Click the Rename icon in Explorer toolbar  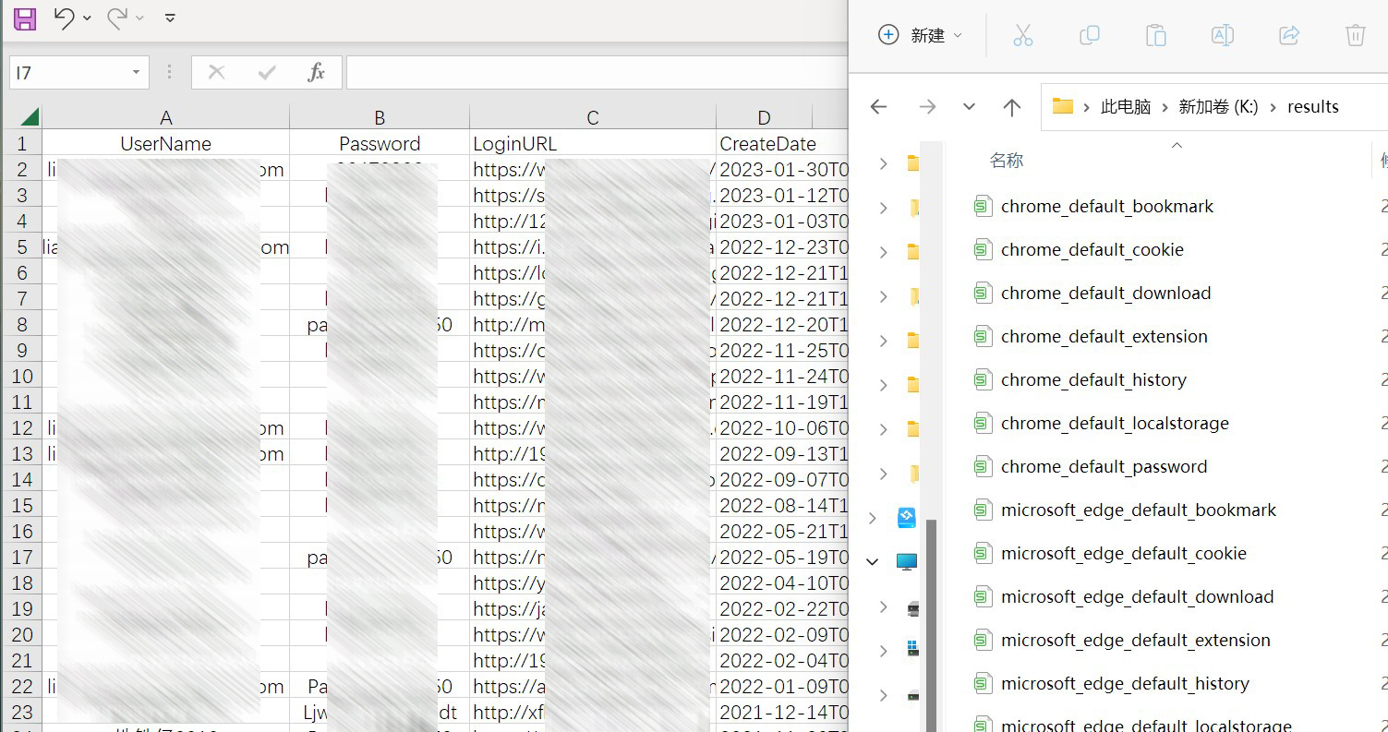(1223, 35)
